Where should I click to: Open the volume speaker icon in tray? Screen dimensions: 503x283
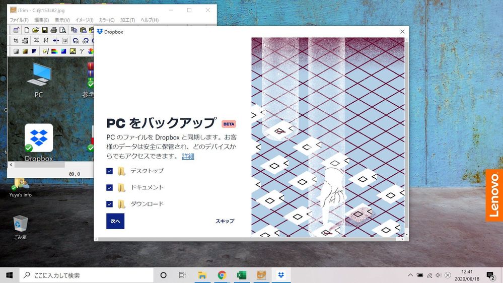(x=438, y=275)
